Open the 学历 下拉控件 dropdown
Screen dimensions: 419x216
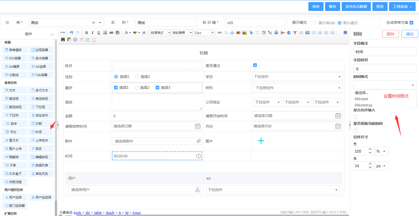(297, 77)
